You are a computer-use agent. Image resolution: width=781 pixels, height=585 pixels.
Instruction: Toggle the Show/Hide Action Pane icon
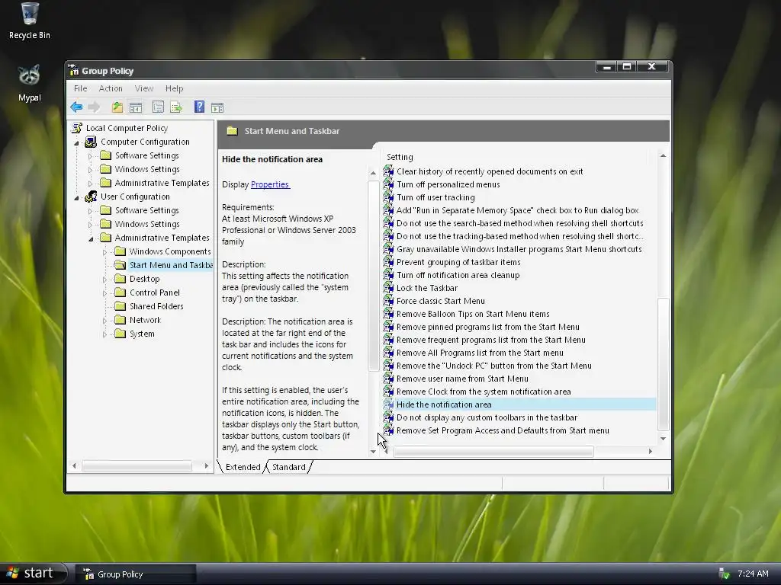tap(217, 107)
